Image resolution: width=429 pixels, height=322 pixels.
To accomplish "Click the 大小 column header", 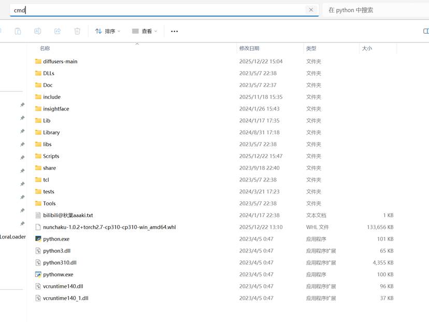I will point(367,48).
